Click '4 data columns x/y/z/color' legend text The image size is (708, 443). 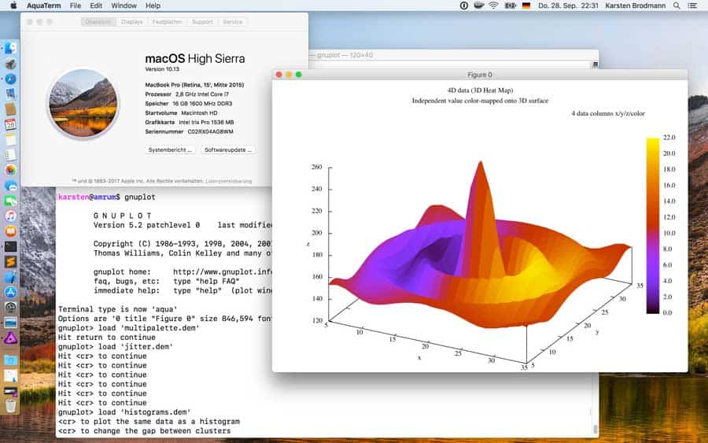click(608, 113)
